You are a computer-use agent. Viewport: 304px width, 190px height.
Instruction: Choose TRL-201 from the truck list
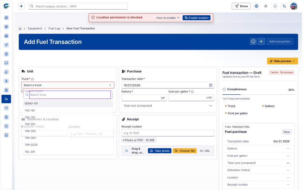[68, 152]
